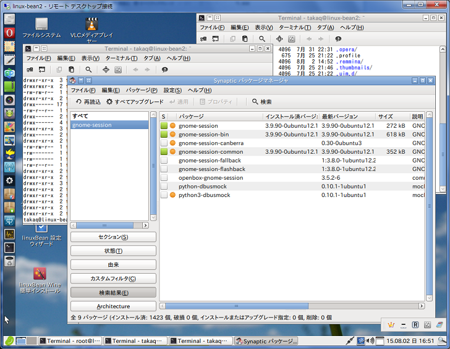Image resolution: width=450 pixels, height=349 pixels.
Task: Click clock showing 15.08.02 日 16:51
Action: 410,341
